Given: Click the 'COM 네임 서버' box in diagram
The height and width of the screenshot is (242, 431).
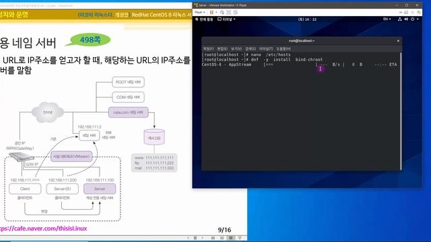Looking at the screenshot, I should coord(128,97).
